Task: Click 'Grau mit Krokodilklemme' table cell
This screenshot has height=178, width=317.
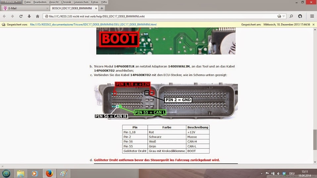Action: pos(167,151)
